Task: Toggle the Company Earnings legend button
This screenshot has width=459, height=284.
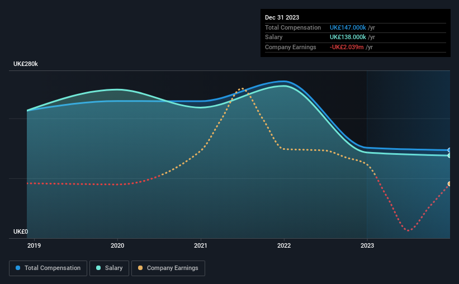Action: [168, 268]
